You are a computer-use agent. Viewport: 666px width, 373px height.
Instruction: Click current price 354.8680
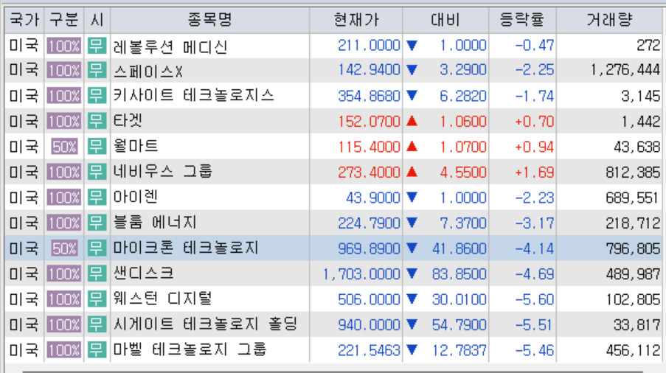tap(369, 96)
